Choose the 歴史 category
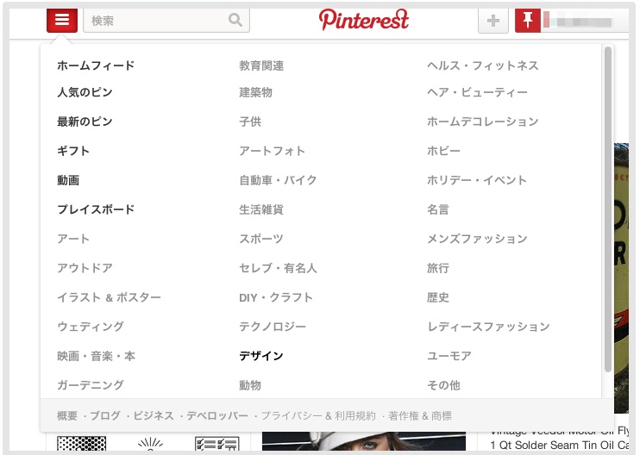Viewport: 640px width, 455px height. click(438, 297)
